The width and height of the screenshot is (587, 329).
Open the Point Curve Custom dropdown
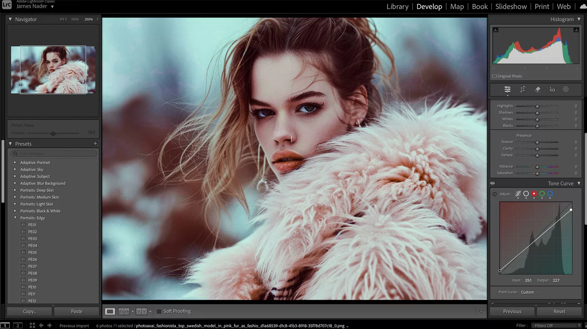528,292
